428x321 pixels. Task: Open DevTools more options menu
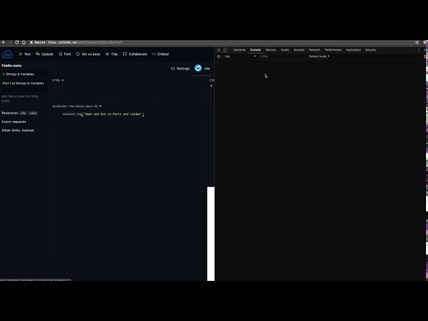[419, 50]
